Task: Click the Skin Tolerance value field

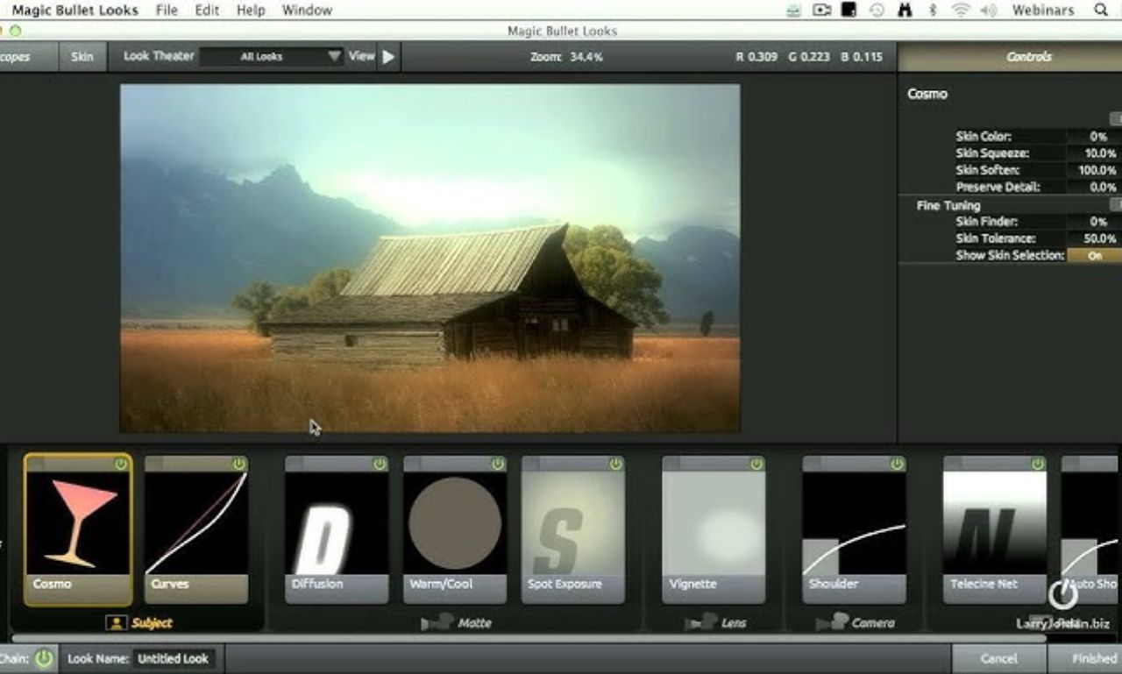Action: click(x=1093, y=238)
